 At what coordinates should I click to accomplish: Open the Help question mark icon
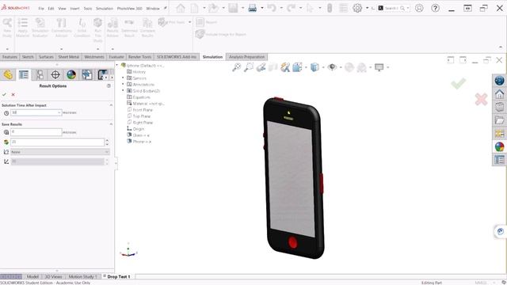(x=435, y=8)
